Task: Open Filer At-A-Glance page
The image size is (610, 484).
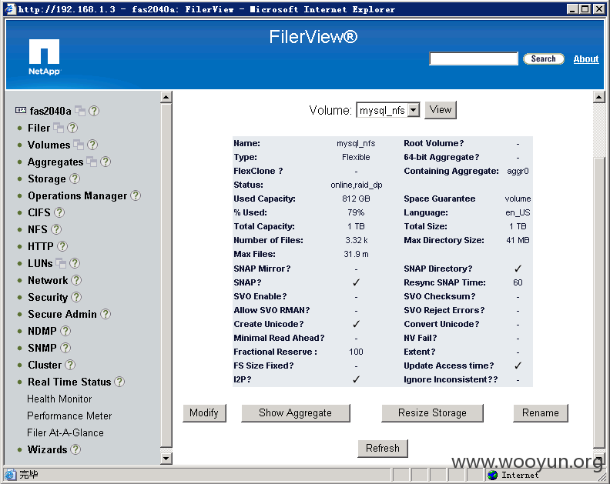Action: pyautogui.click(x=65, y=433)
